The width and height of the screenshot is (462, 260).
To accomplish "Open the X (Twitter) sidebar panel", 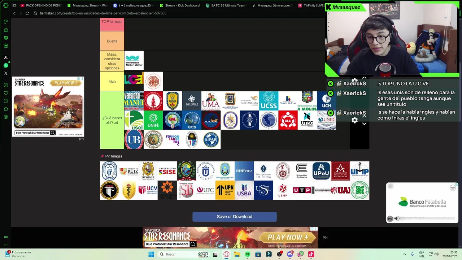I will pos(6,73).
